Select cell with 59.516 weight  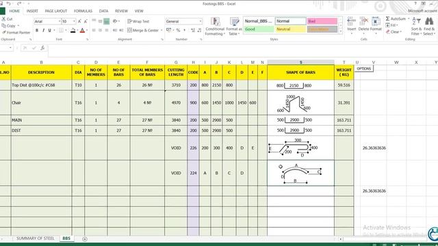pyautogui.click(x=344, y=85)
